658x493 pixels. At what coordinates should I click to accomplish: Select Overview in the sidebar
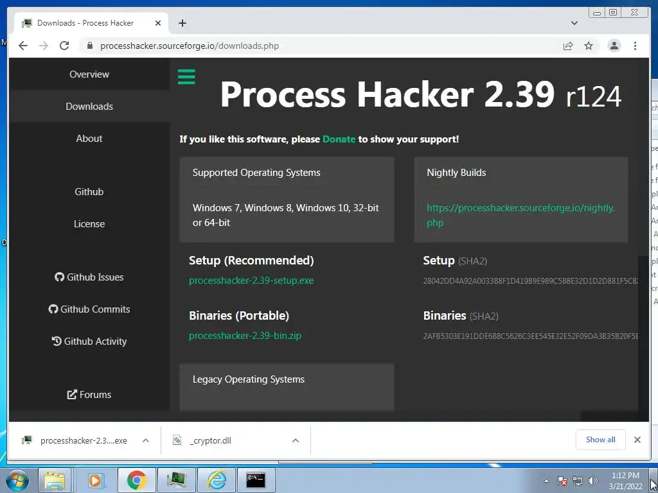click(89, 74)
